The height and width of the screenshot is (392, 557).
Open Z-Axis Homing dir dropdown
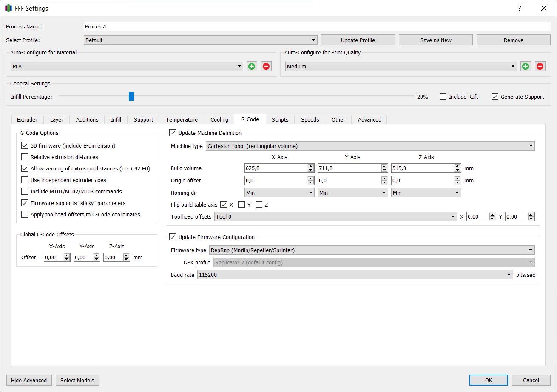pyautogui.click(x=426, y=193)
